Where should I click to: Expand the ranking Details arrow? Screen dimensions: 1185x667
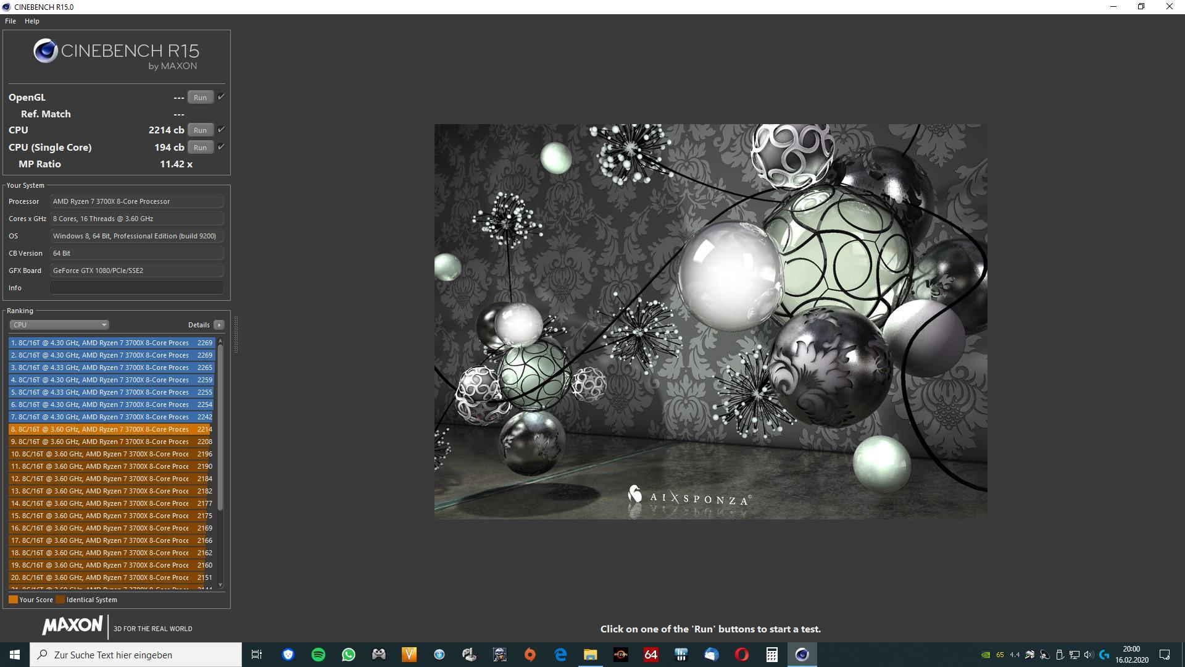(x=219, y=325)
